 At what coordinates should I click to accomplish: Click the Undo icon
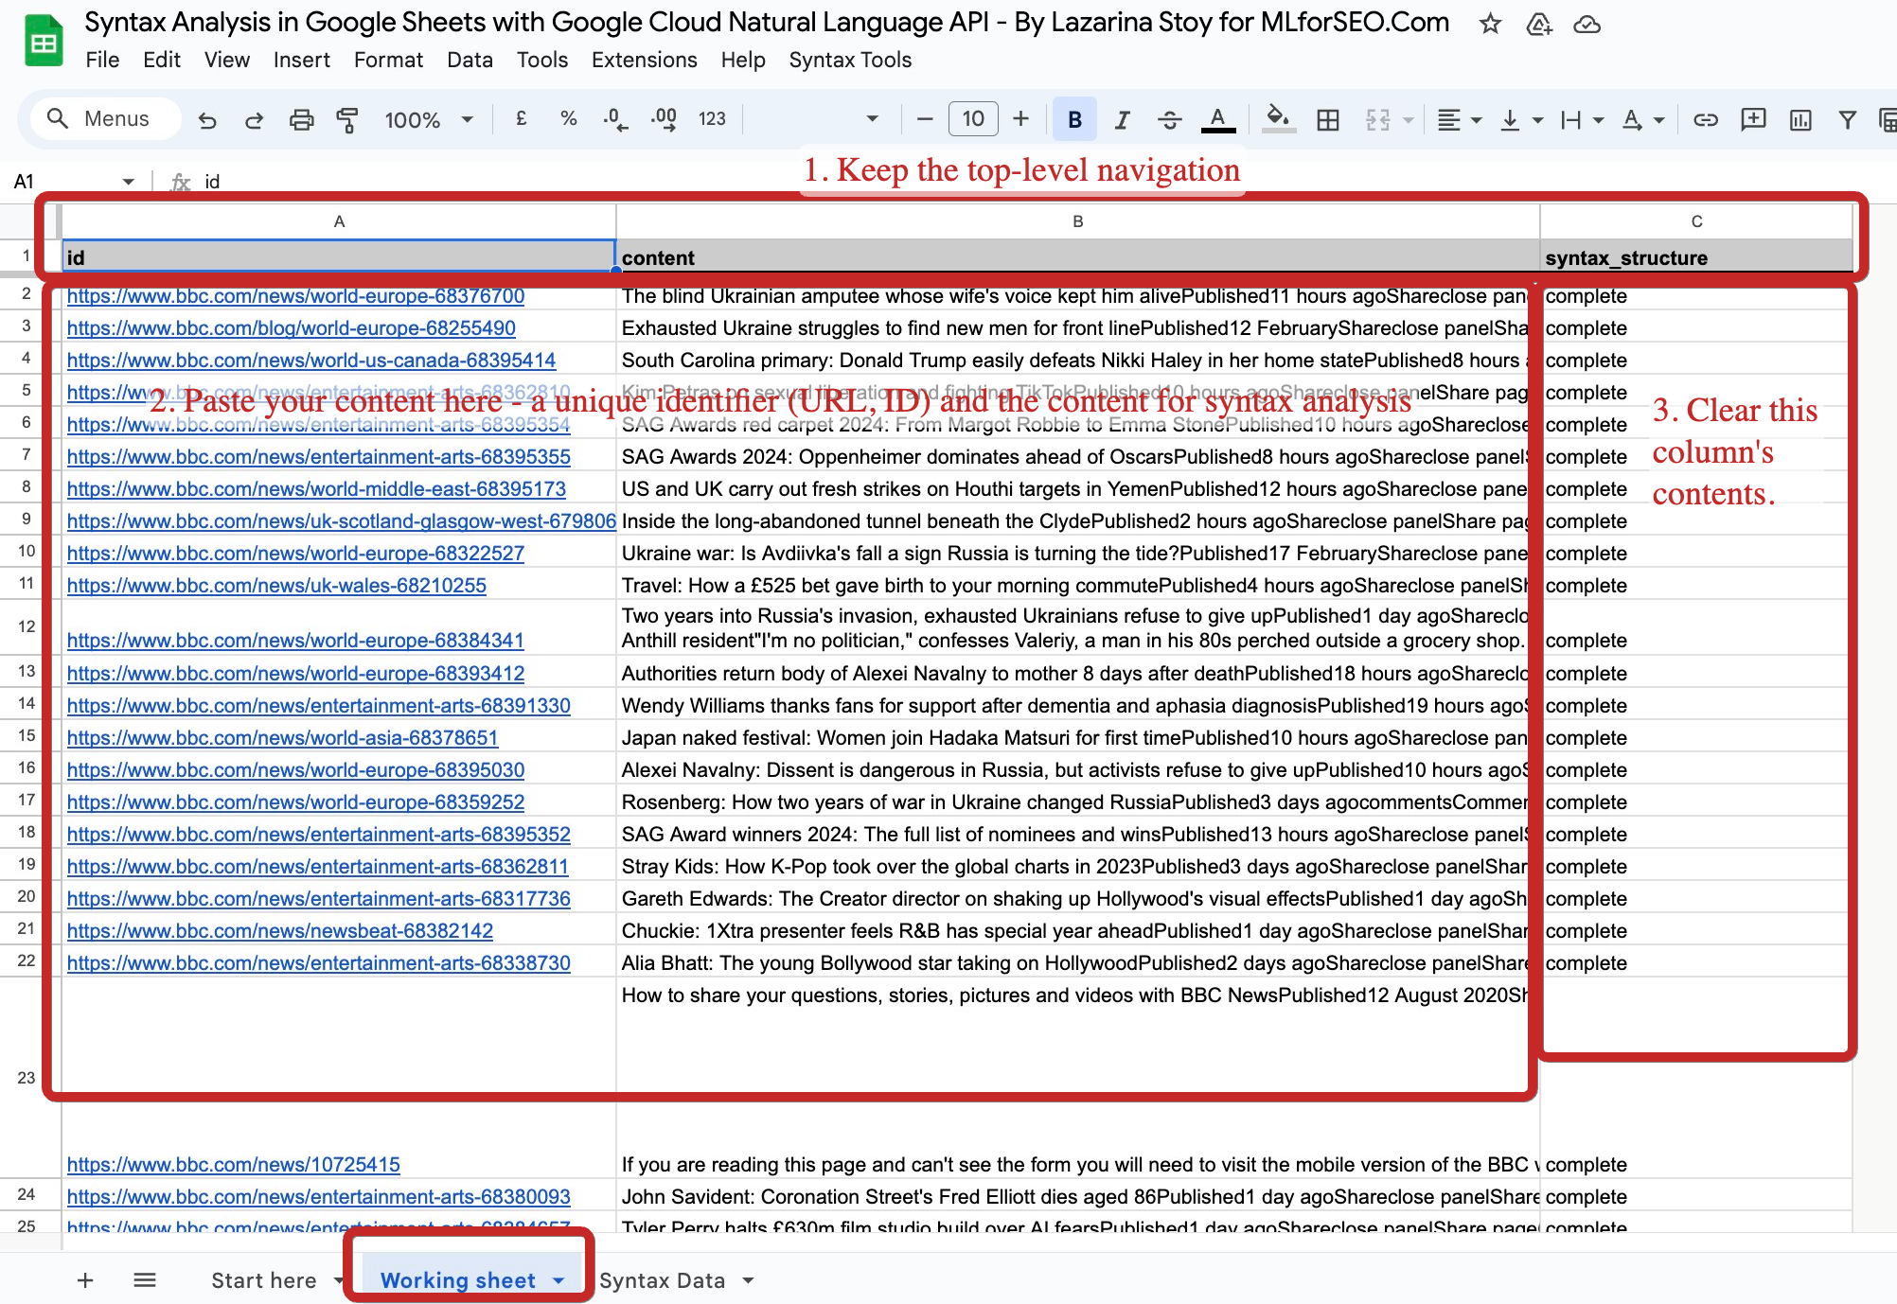pyautogui.click(x=207, y=120)
